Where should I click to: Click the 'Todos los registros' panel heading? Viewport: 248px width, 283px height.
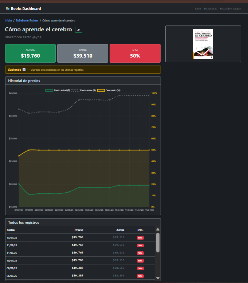click(23, 222)
